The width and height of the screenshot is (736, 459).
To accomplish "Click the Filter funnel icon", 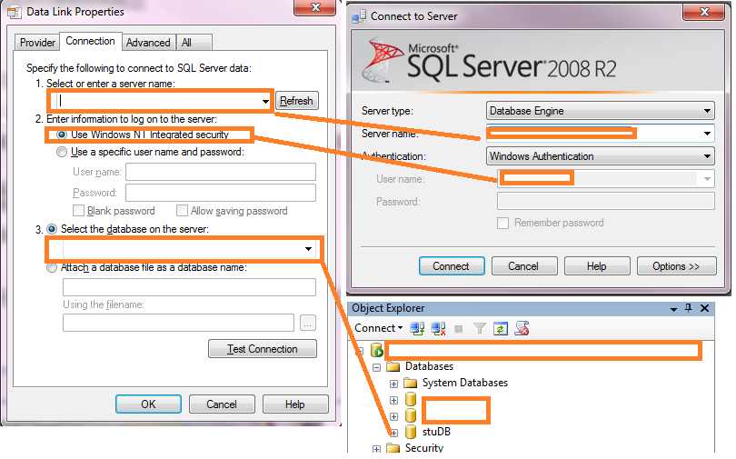I will point(479,328).
